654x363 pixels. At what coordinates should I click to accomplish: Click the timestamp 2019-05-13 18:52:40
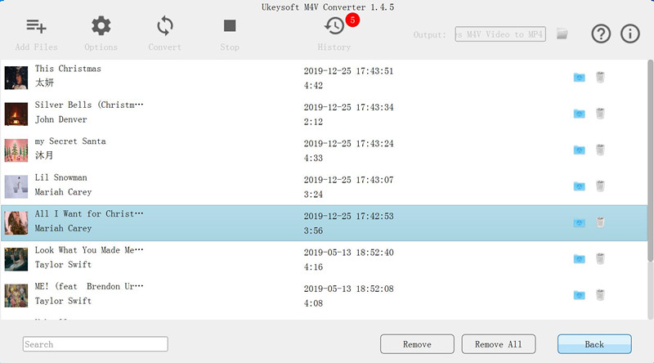[348, 253]
